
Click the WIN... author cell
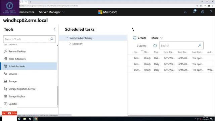point(210,70)
